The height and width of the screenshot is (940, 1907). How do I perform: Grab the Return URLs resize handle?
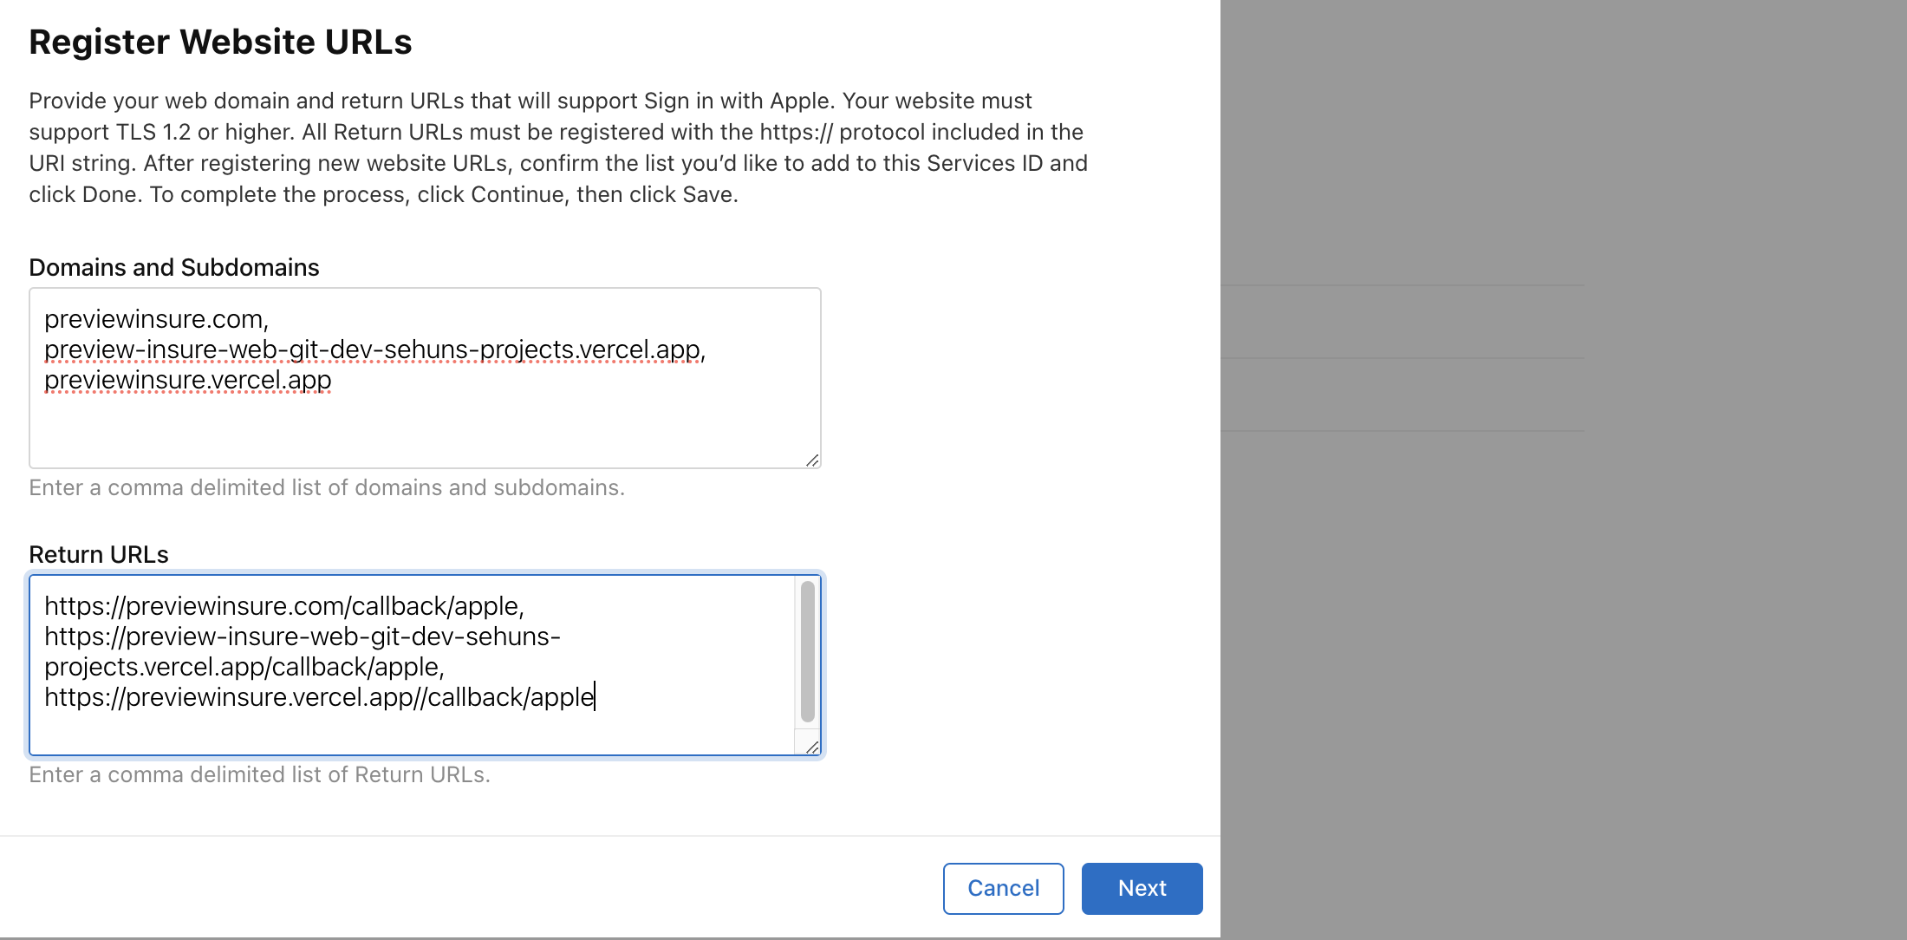[812, 747]
